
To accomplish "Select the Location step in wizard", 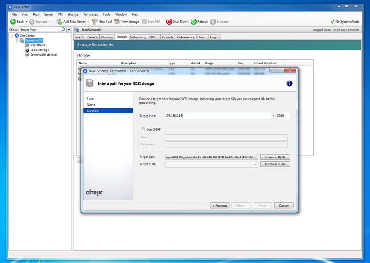I will tap(108, 111).
